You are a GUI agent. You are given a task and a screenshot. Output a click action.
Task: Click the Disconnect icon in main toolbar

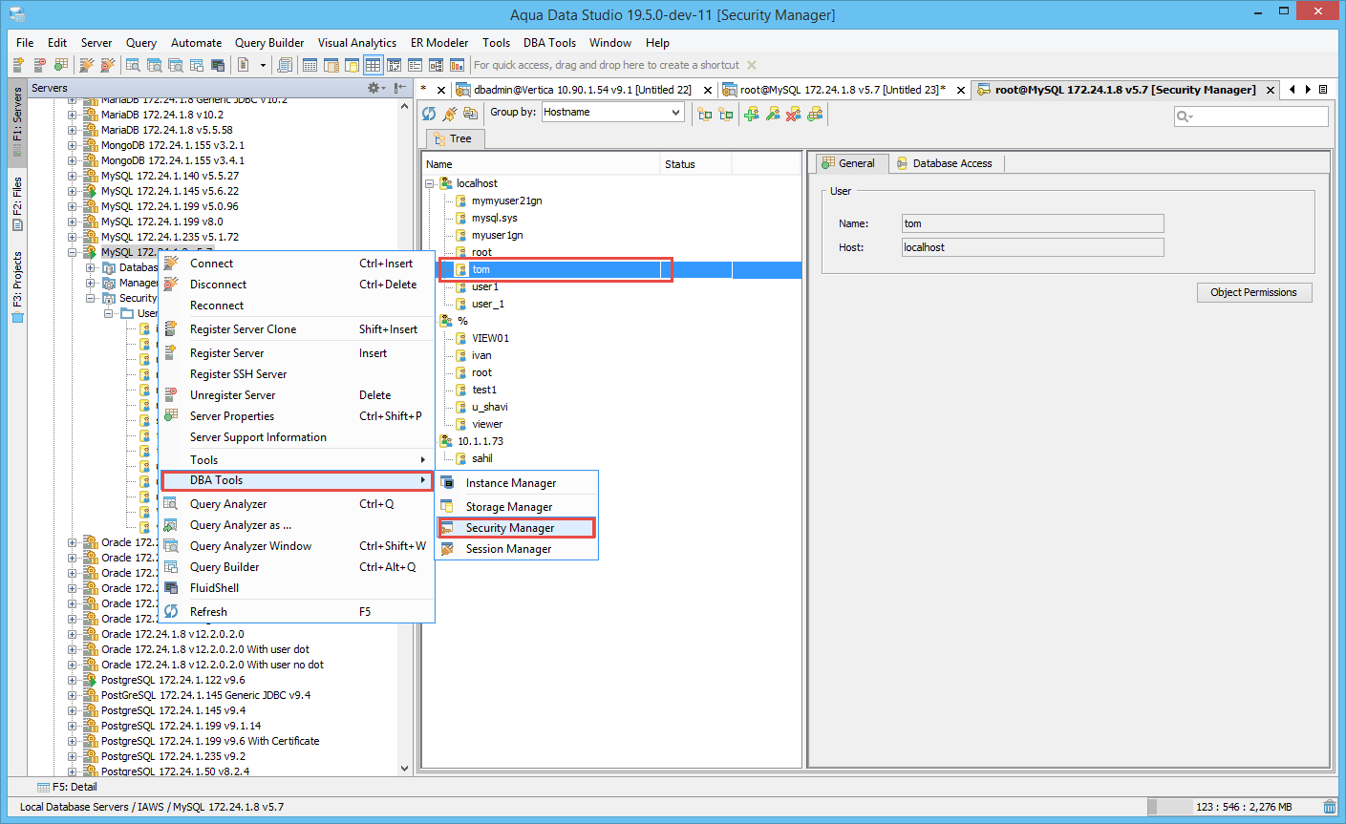(107, 65)
